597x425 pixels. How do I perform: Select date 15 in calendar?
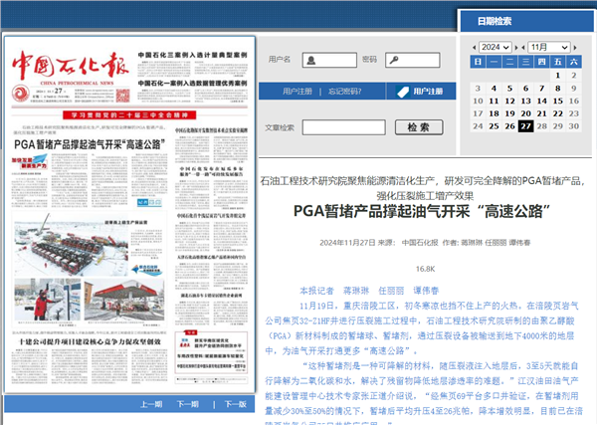coord(558,101)
